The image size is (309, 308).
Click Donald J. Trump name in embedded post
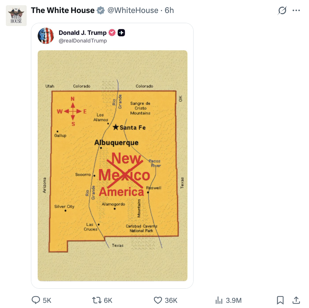pyautogui.click(x=82, y=32)
